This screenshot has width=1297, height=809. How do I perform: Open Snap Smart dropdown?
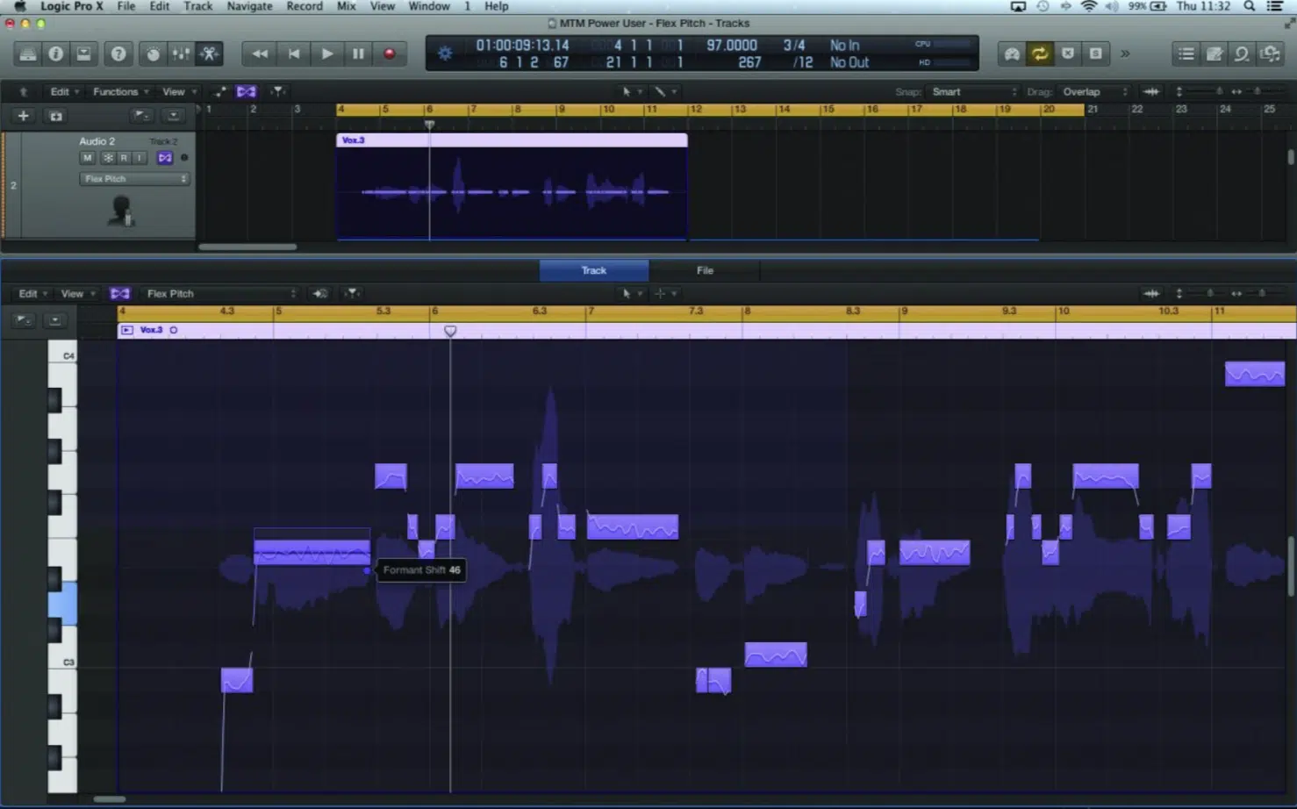[974, 92]
